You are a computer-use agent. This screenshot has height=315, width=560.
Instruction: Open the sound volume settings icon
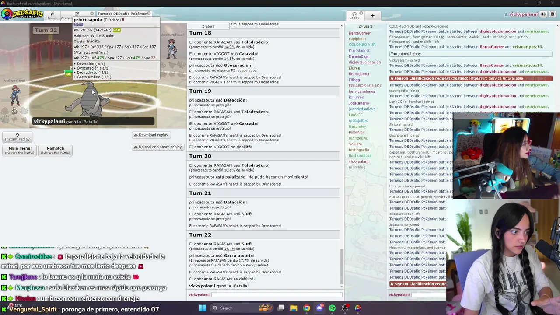[543, 14]
